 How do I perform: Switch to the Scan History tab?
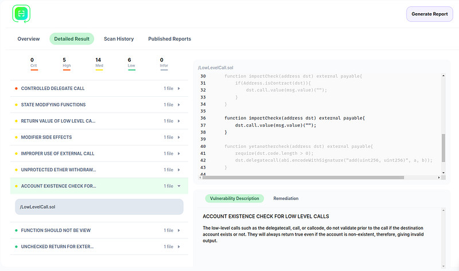pos(119,39)
